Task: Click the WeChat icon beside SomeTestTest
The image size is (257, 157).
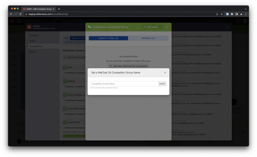Action: [65, 122]
